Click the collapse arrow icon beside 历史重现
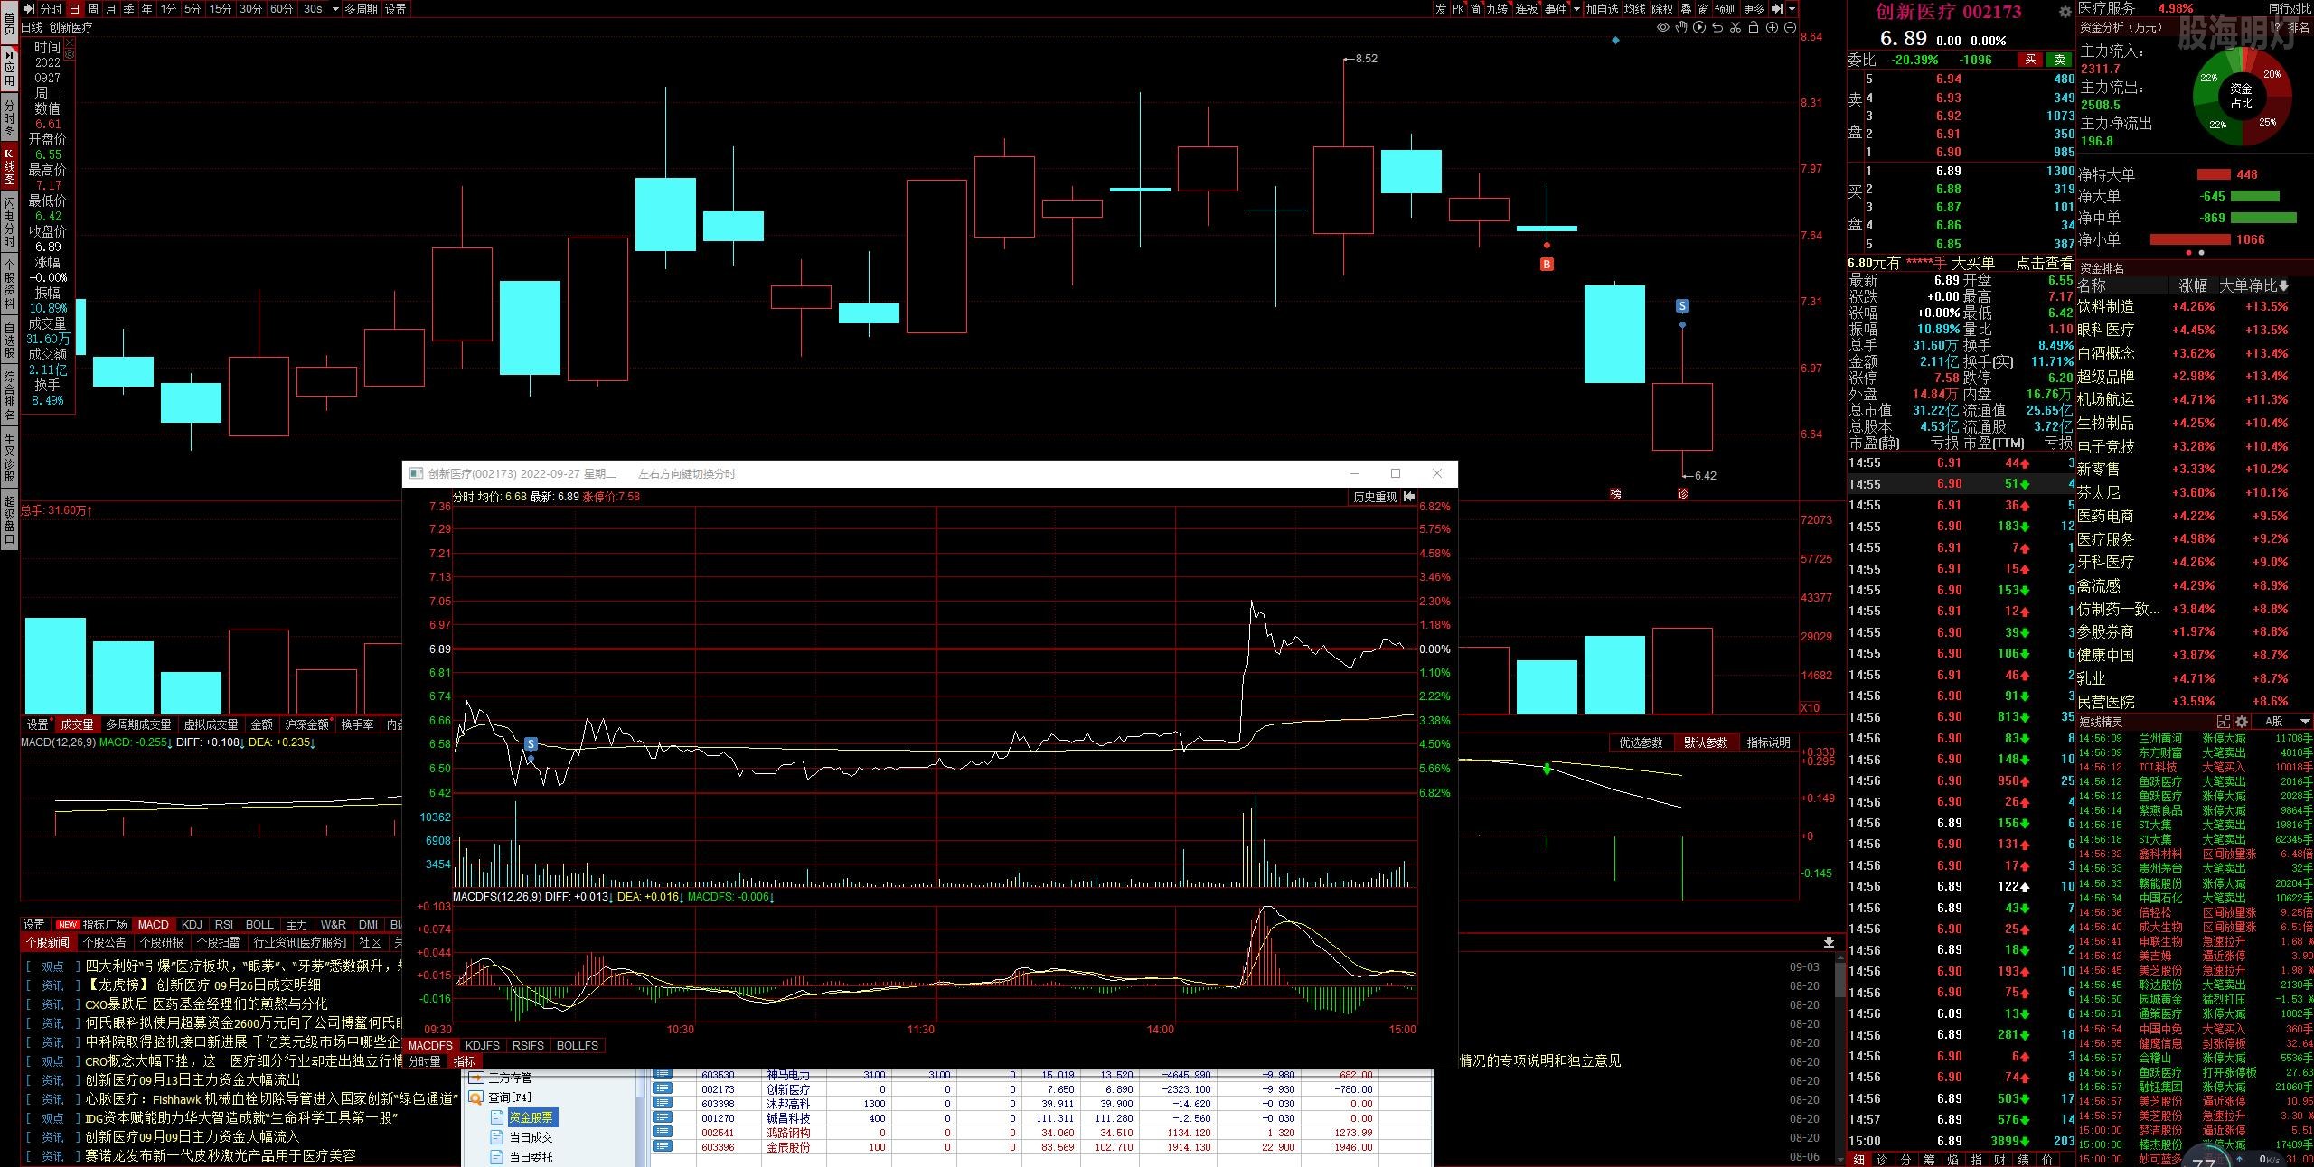 (1409, 497)
